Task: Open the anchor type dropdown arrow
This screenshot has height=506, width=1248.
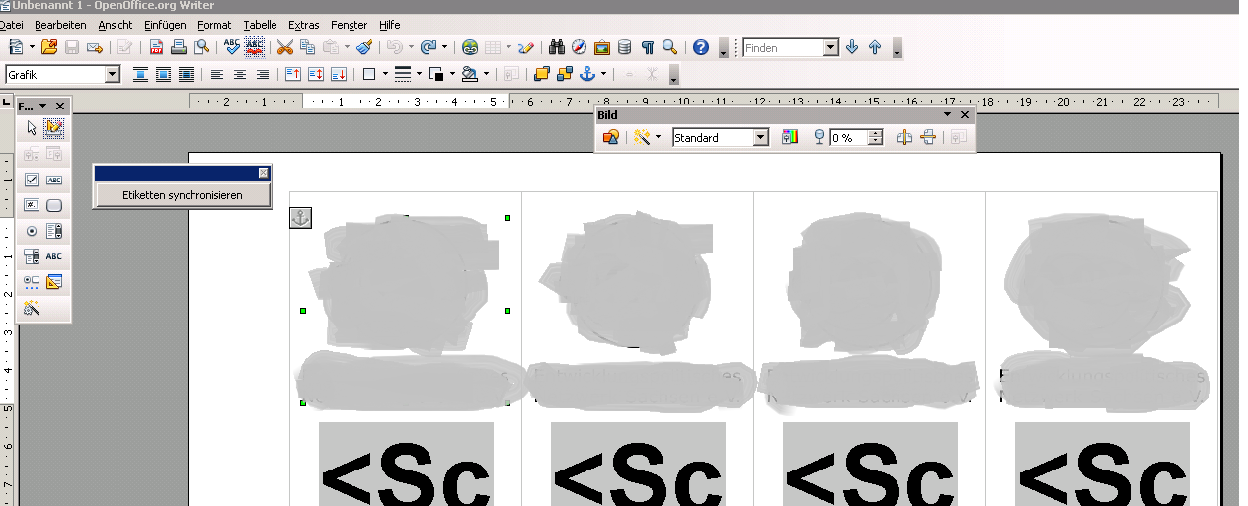Action: click(x=602, y=74)
